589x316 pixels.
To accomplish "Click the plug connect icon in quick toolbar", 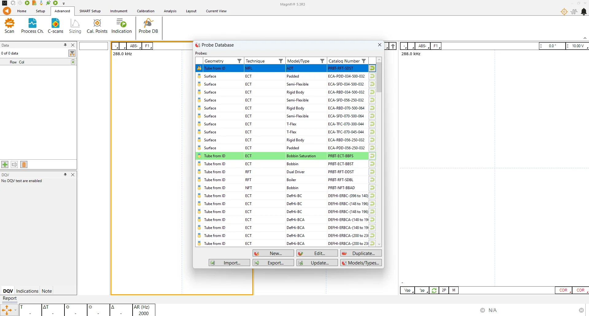I will pyautogui.click(x=48, y=3).
